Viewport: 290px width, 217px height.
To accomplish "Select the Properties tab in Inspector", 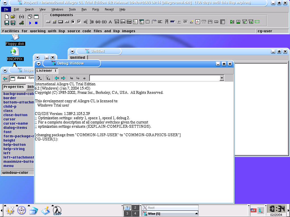I will click(14, 87).
